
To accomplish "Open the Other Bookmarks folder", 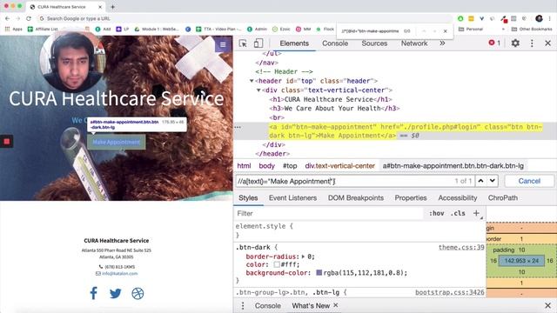I will click(x=532, y=29).
